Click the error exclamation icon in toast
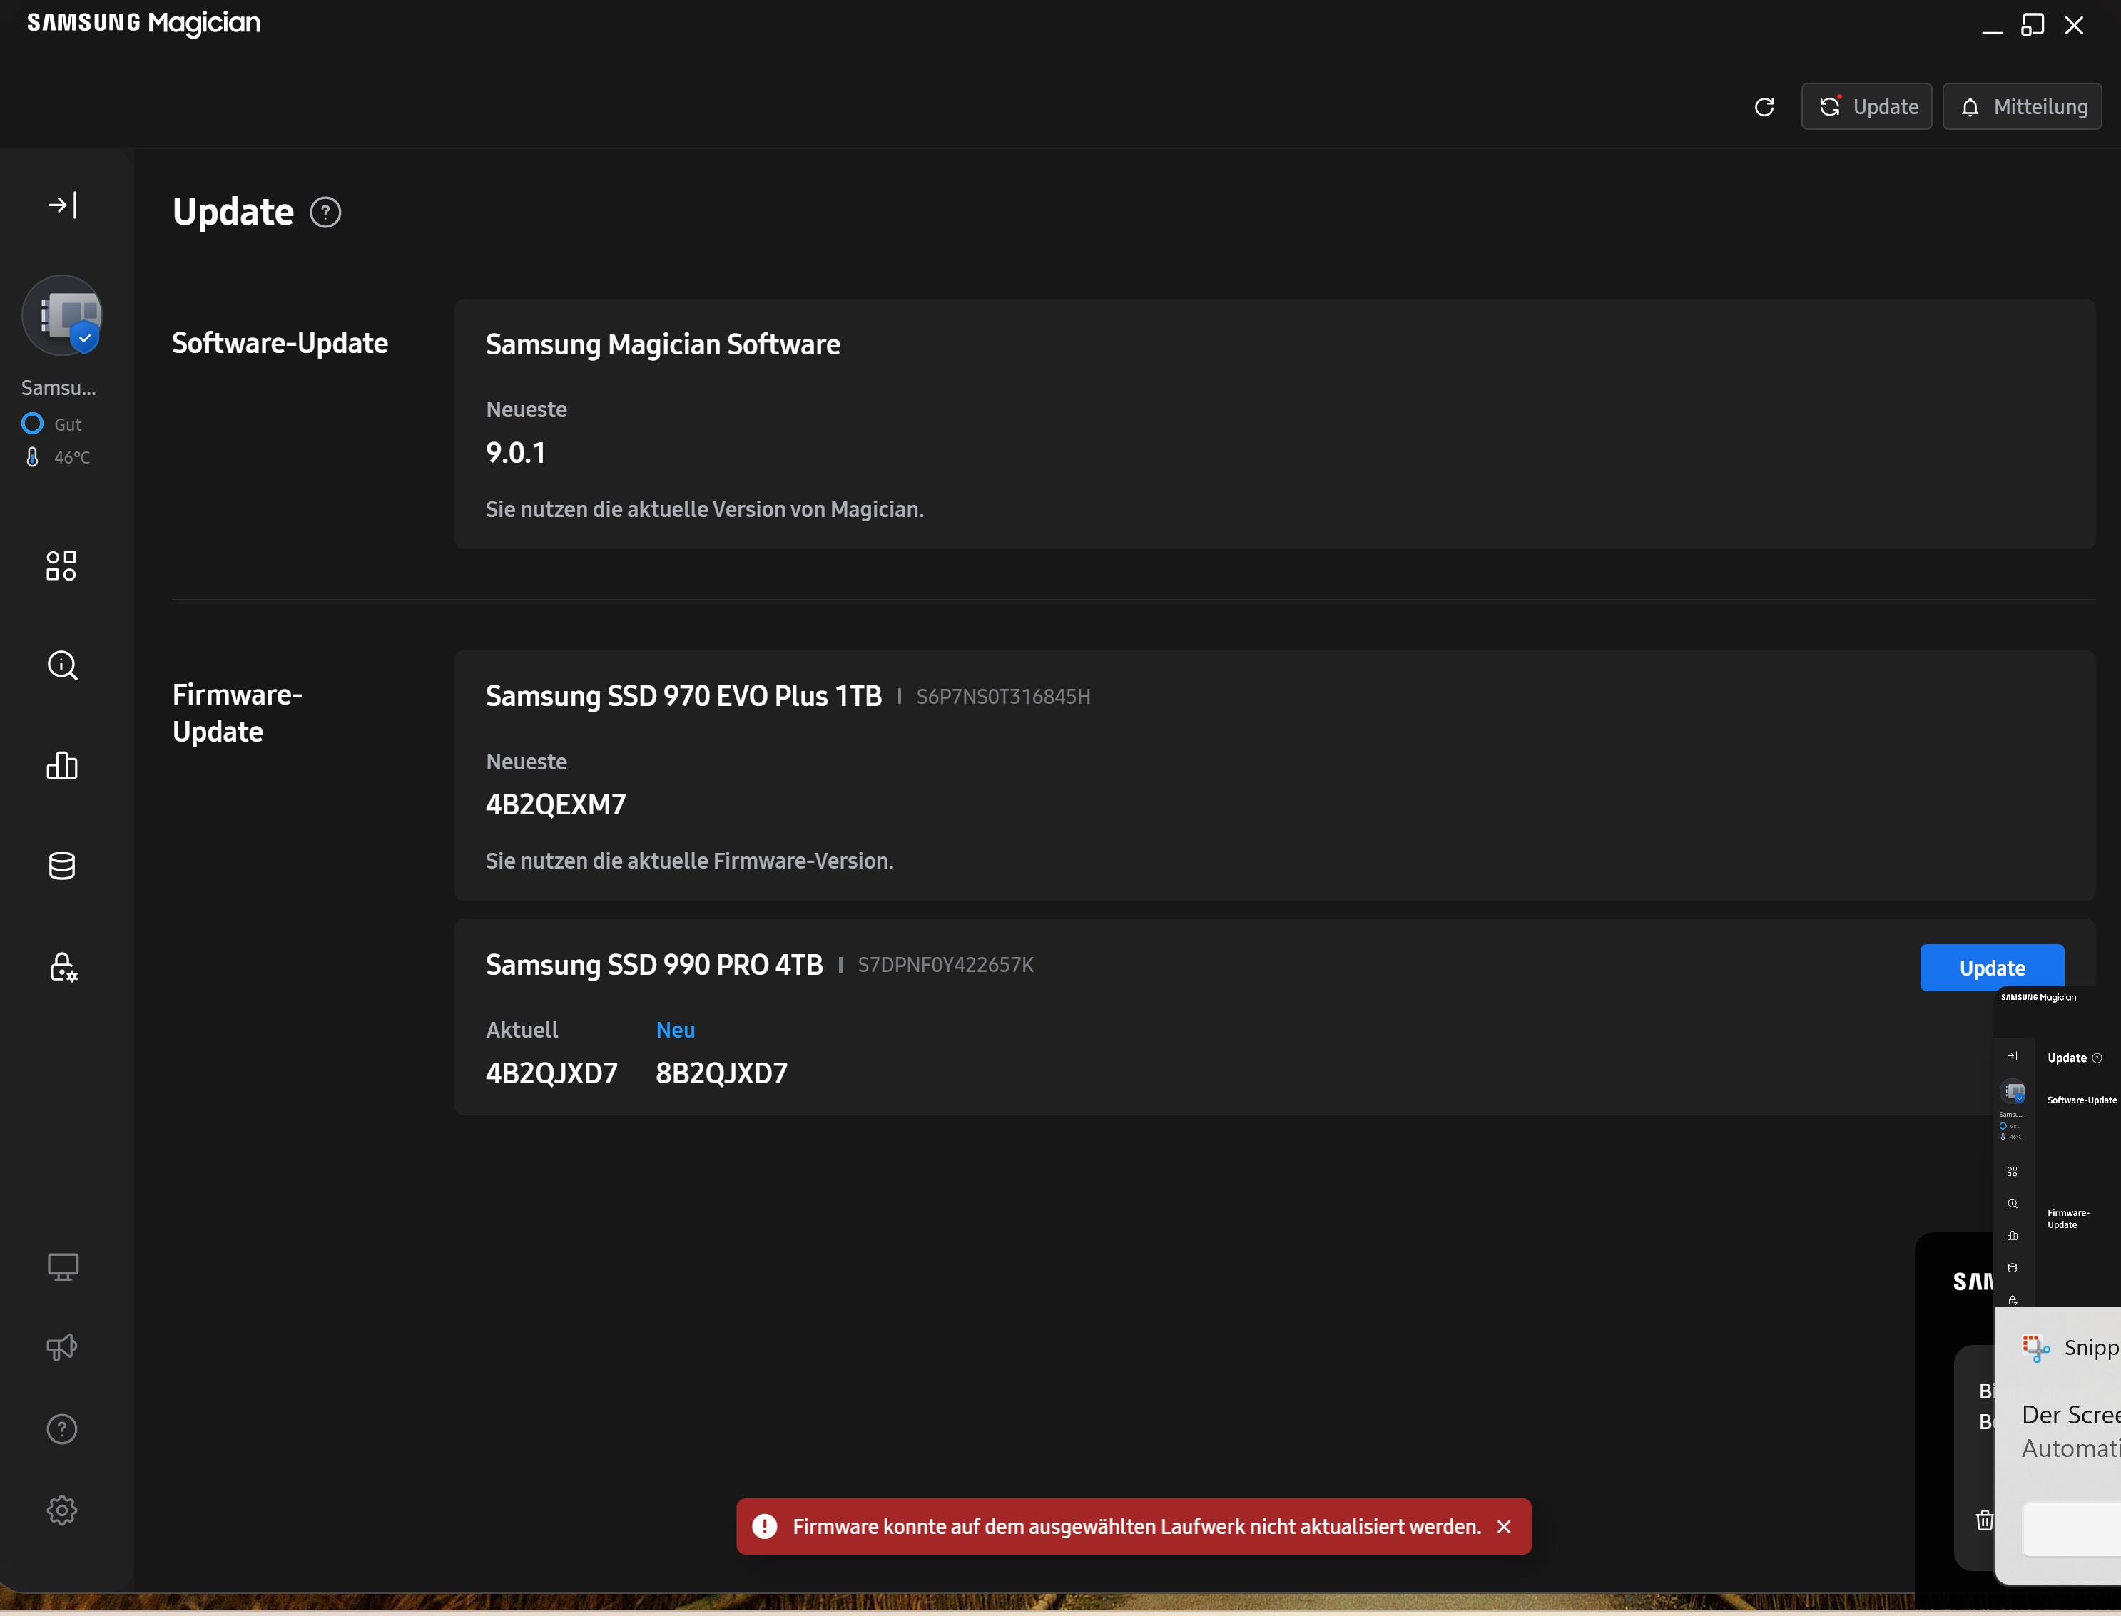The width and height of the screenshot is (2121, 1616). (x=764, y=1527)
